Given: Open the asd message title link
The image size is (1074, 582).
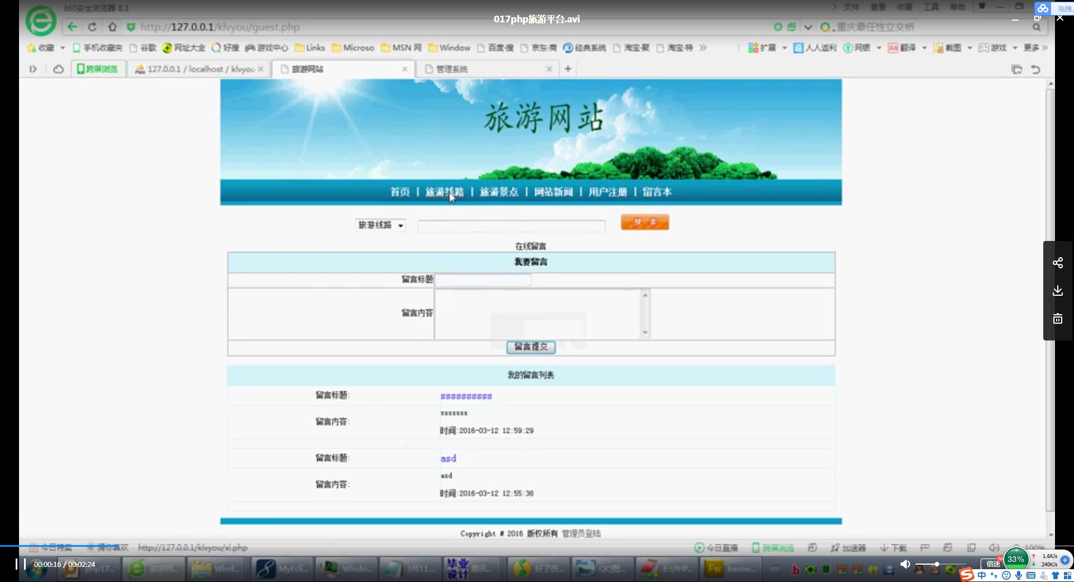Looking at the screenshot, I should [x=448, y=458].
